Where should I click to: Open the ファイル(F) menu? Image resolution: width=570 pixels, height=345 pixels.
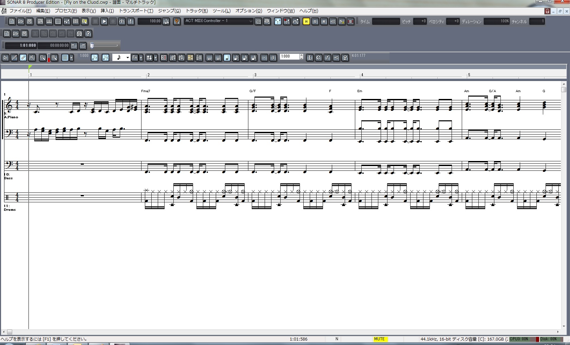20,11
